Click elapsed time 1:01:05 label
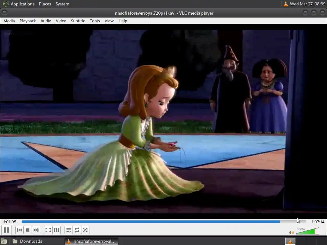 pyautogui.click(x=10, y=222)
